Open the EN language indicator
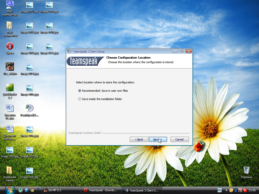 coord(219,190)
